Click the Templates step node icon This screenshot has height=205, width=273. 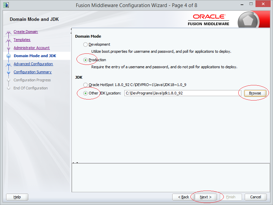[x=8, y=40]
